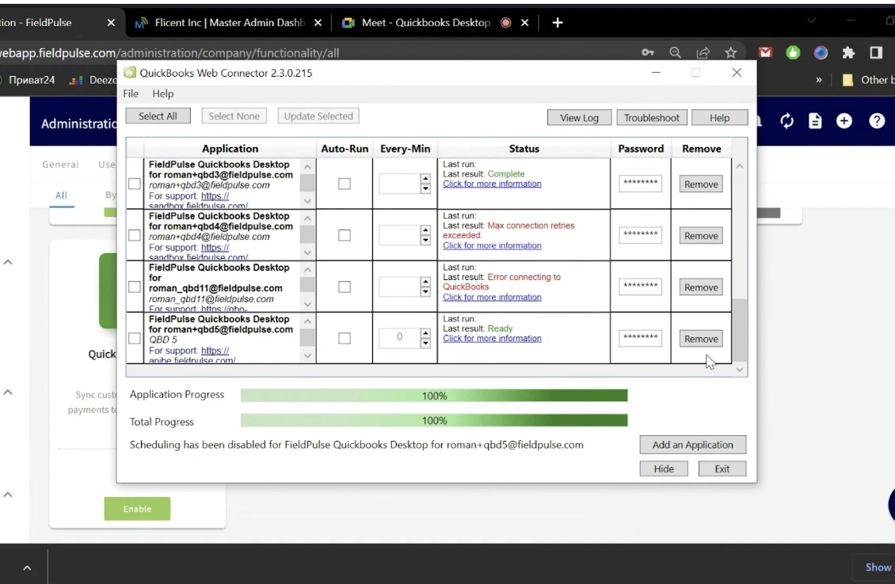Click the application list scroll up arrow
The height and width of the screenshot is (584, 895).
[740, 166]
